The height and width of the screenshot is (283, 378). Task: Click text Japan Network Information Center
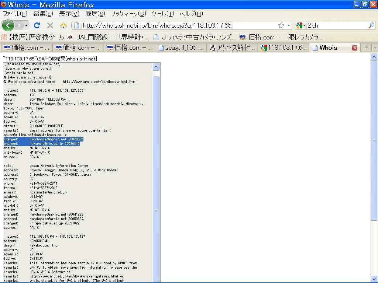pos(59,166)
